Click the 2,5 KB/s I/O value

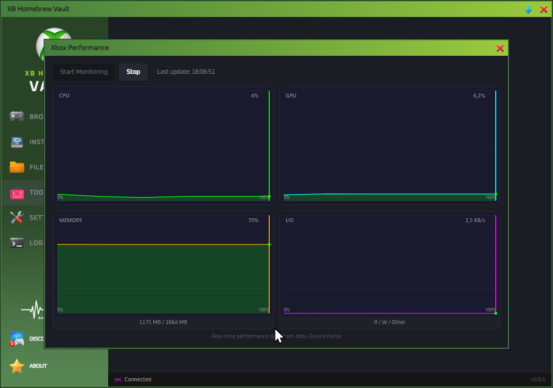[x=475, y=220]
